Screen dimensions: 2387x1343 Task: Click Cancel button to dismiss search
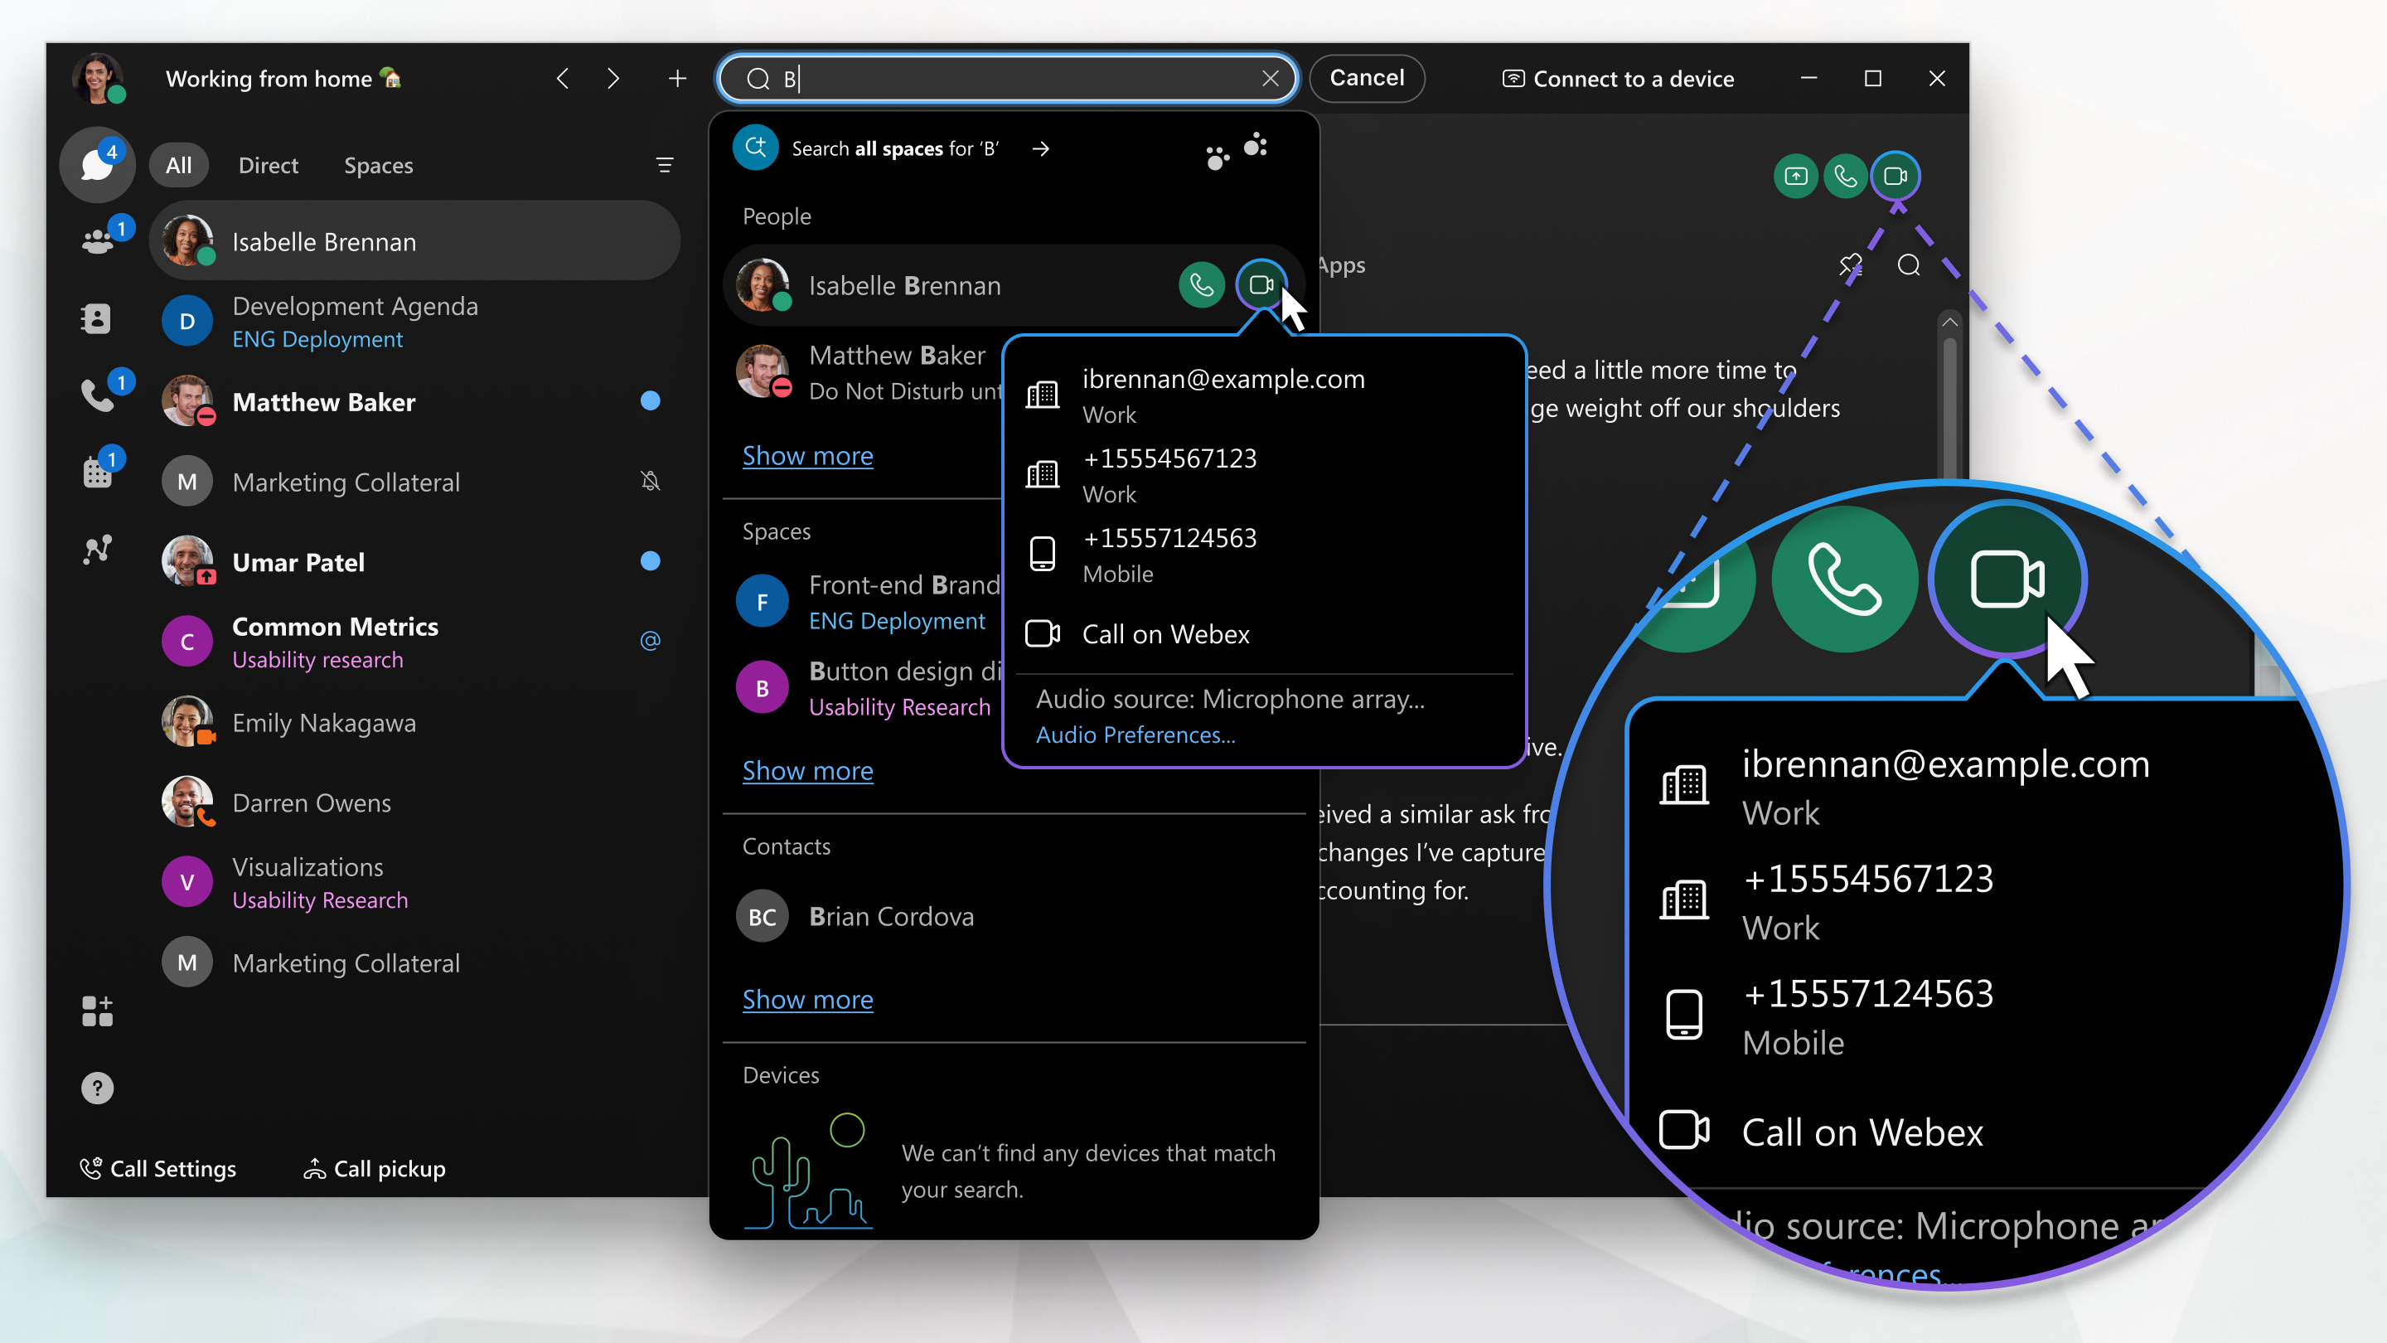tap(1366, 77)
